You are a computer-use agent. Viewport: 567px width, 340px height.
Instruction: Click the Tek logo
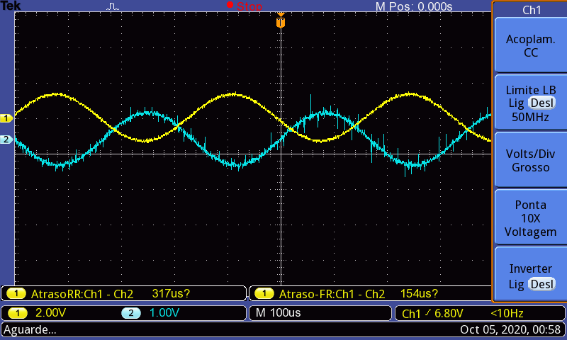[11, 6]
